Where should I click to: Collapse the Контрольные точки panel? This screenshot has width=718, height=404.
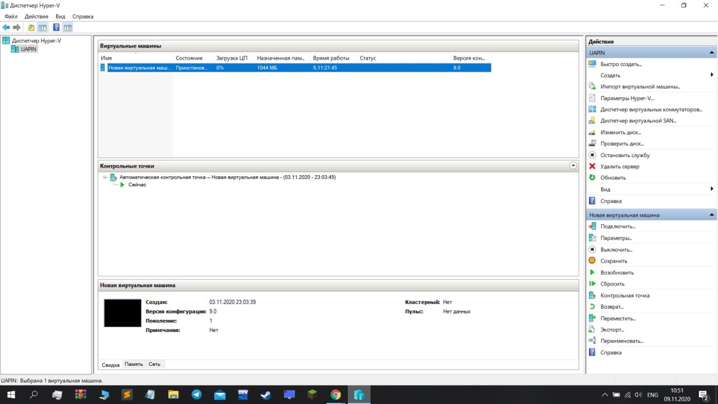coord(573,166)
